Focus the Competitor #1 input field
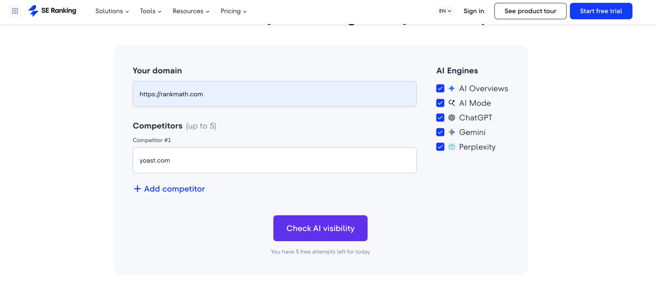Image resolution: width=656 pixels, height=287 pixels. point(274,160)
